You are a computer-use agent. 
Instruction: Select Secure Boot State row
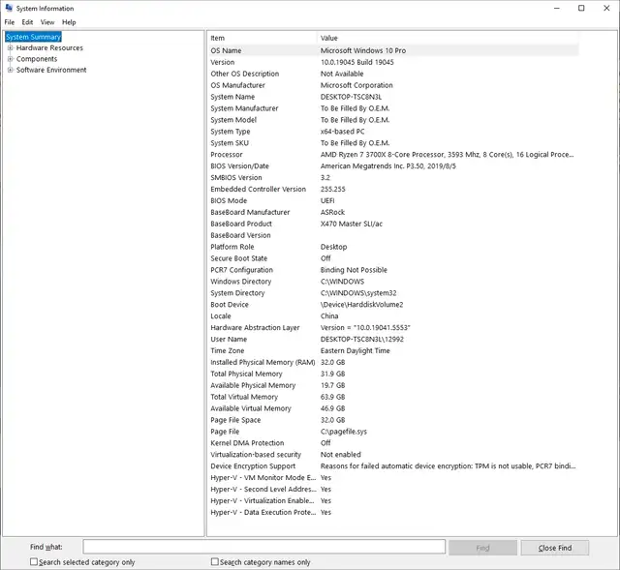click(x=393, y=258)
